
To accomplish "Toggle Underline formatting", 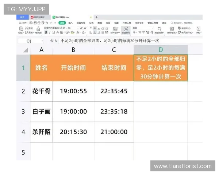I will [54, 32].
